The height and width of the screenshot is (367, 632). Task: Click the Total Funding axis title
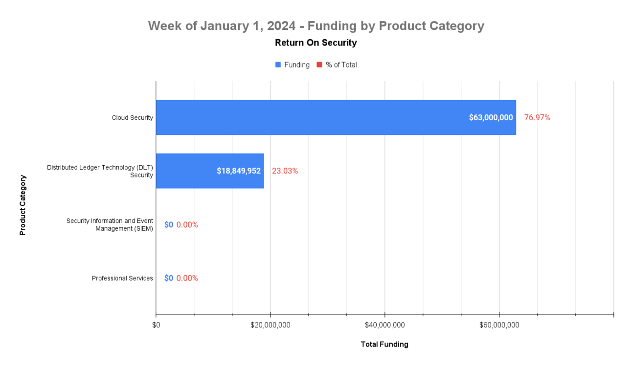[x=384, y=344]
